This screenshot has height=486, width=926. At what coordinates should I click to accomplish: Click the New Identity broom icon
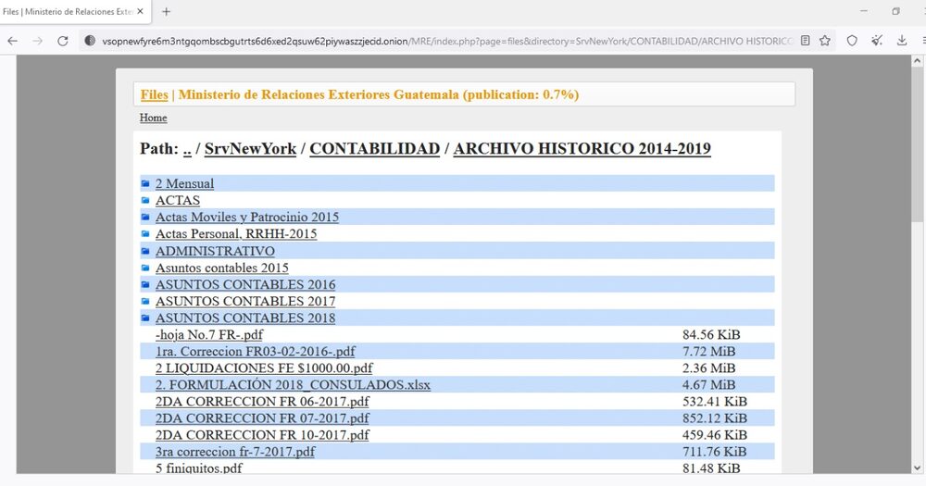(877, 41)
